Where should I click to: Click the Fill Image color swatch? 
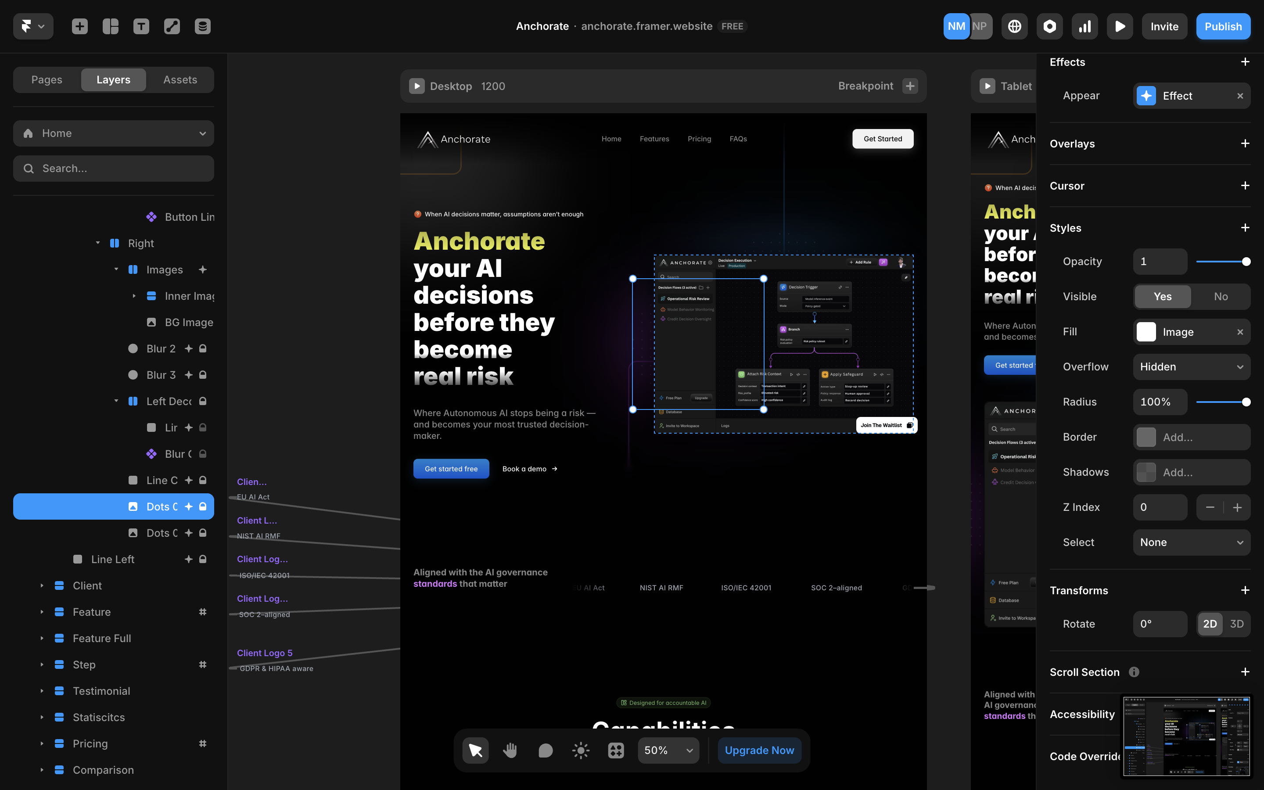point(1146,332)
